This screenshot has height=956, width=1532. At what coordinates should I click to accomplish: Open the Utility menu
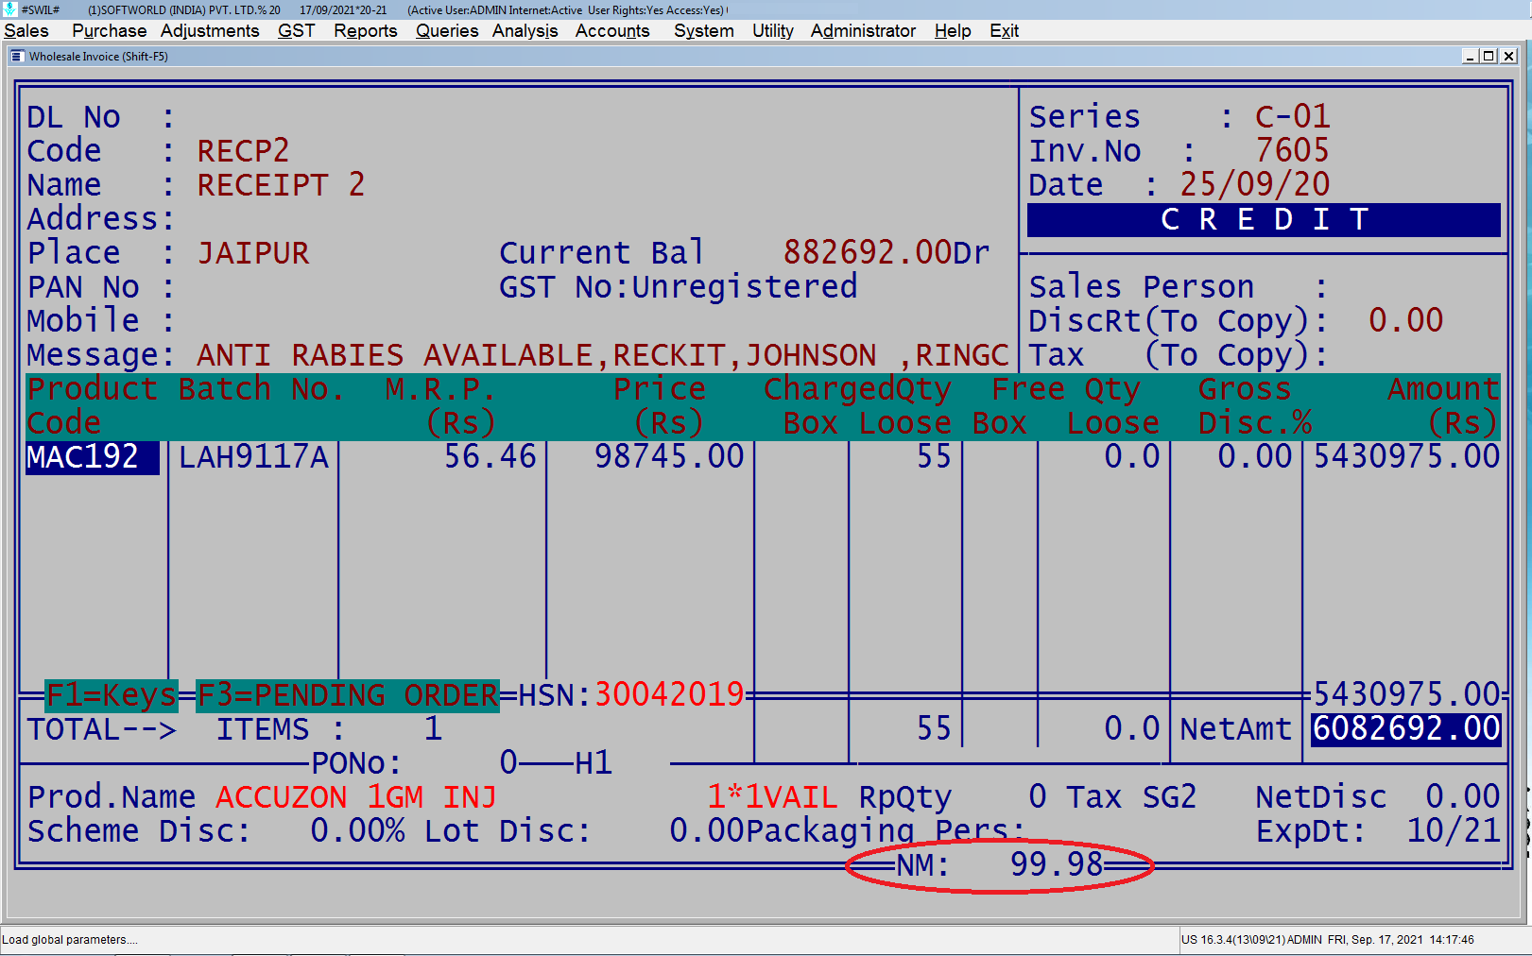click(772, 31)
